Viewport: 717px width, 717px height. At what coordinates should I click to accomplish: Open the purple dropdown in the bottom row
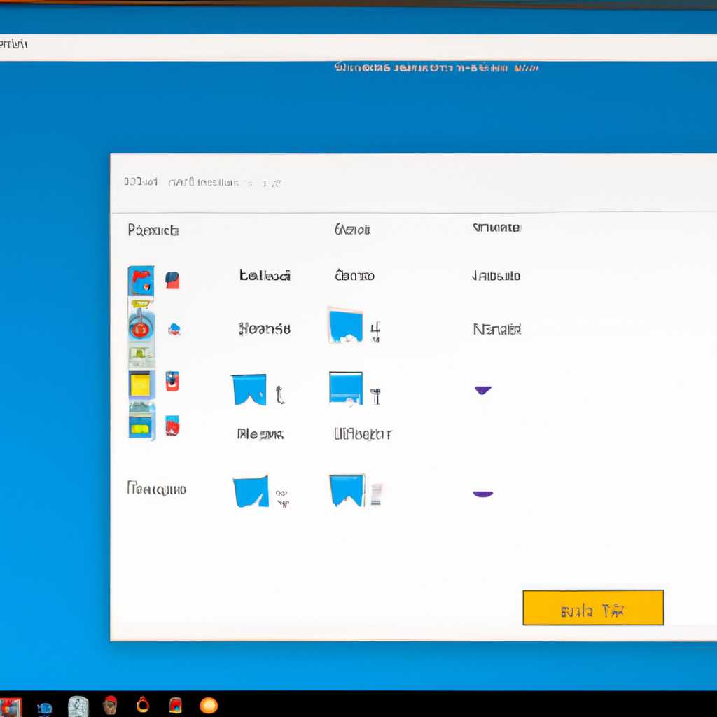coord(483,494)
